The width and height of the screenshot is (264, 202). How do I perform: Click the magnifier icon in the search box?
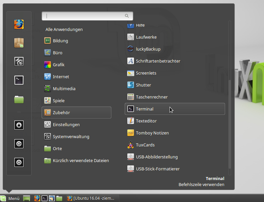coord(127,16)
